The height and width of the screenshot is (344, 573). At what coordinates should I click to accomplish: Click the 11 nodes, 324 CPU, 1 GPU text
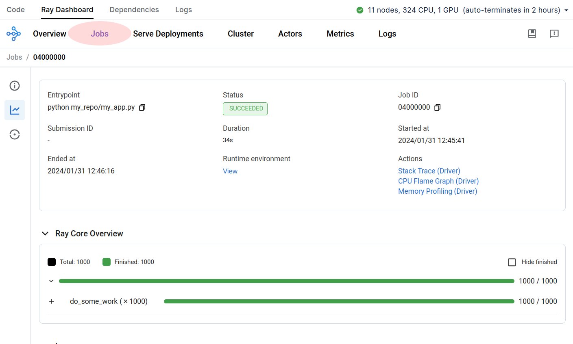pos(413,10)
